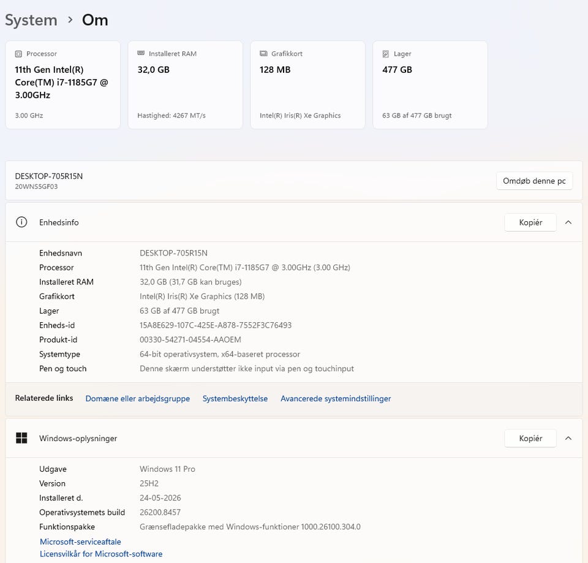Image resolution: width=588 pixels, height=563 pixels.
Task: Open the Grafikkort summary card
Action: [307, 85]
